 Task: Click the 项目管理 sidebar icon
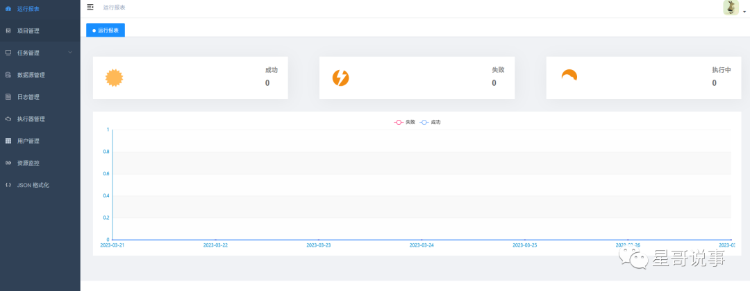[x=8, y=30]
